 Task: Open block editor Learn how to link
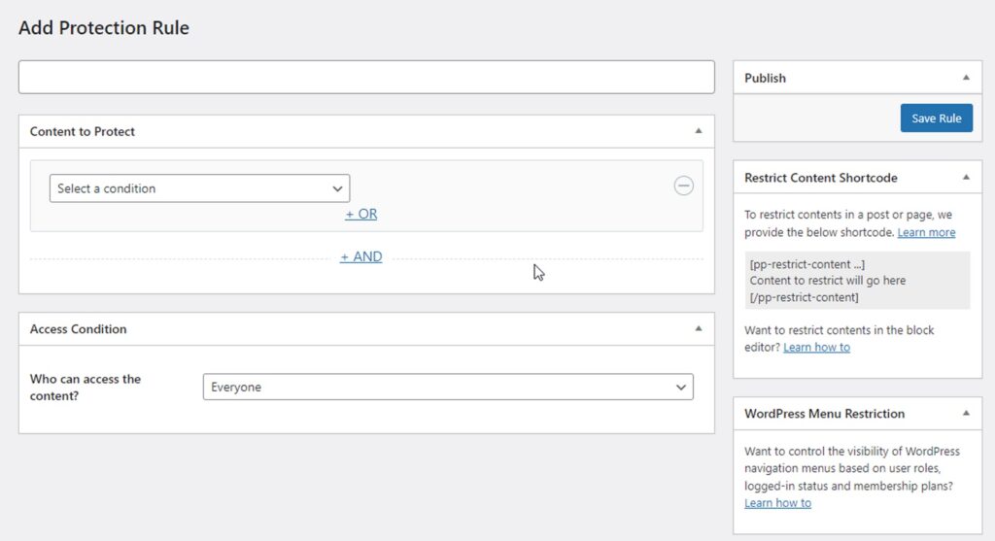[816, 347]
